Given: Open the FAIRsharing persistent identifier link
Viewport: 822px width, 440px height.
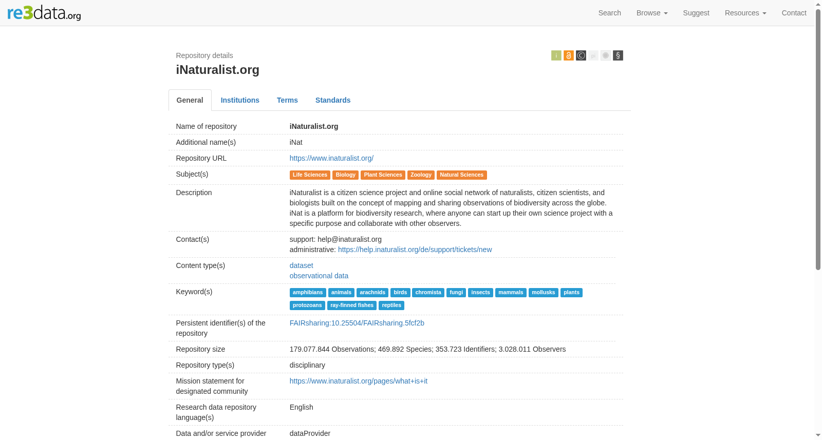Looking at the screenshot, I should click(x=357, y=323).
